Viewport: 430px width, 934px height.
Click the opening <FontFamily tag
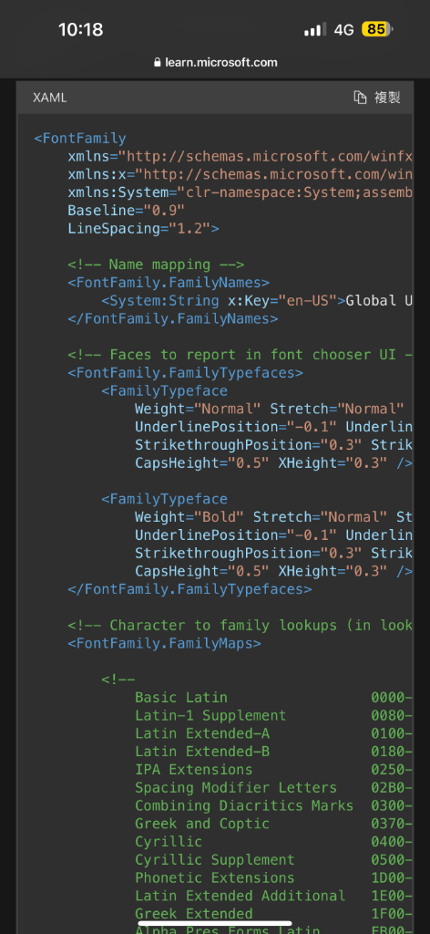pyautogui.click(x=80, y=139)
